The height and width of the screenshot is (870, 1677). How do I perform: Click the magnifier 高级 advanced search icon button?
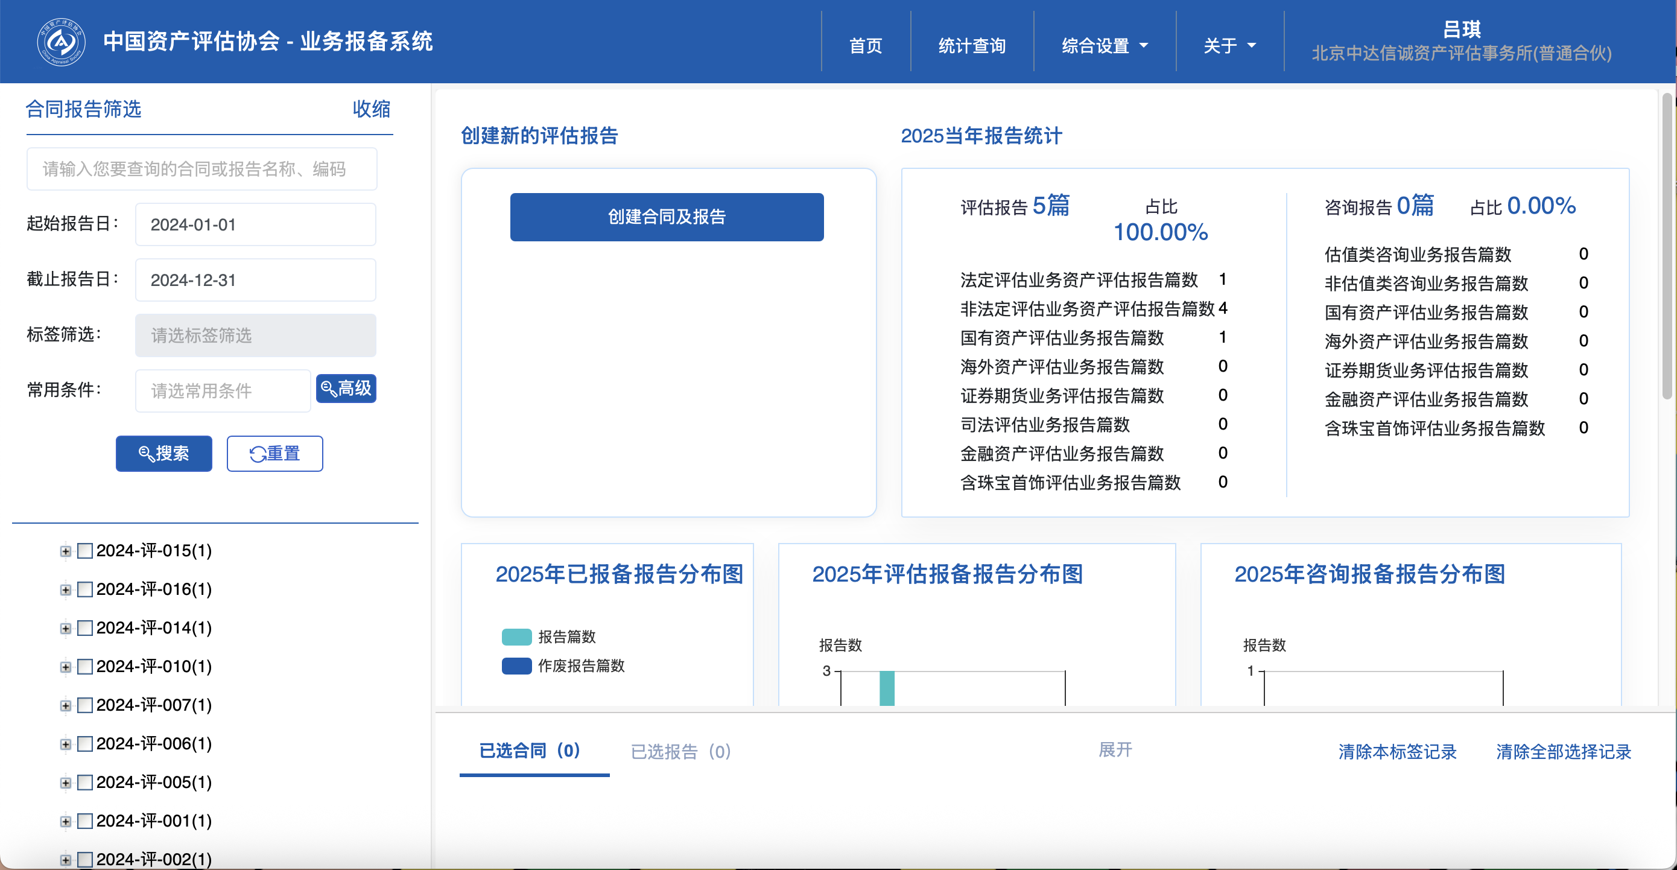point(346,389)
